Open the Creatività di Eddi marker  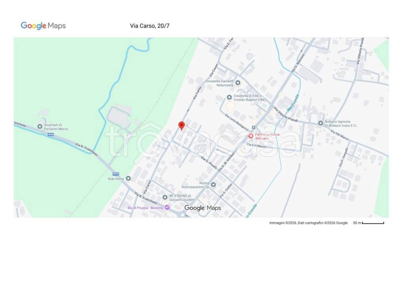tap(229, 97)
